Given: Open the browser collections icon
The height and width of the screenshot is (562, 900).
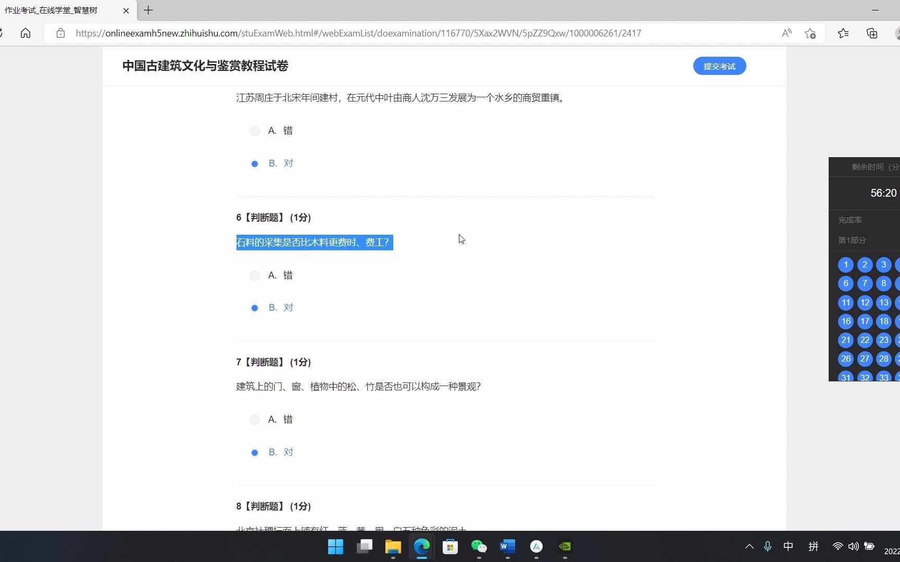Looking at the screenshot, I should [x=872, y=33].
